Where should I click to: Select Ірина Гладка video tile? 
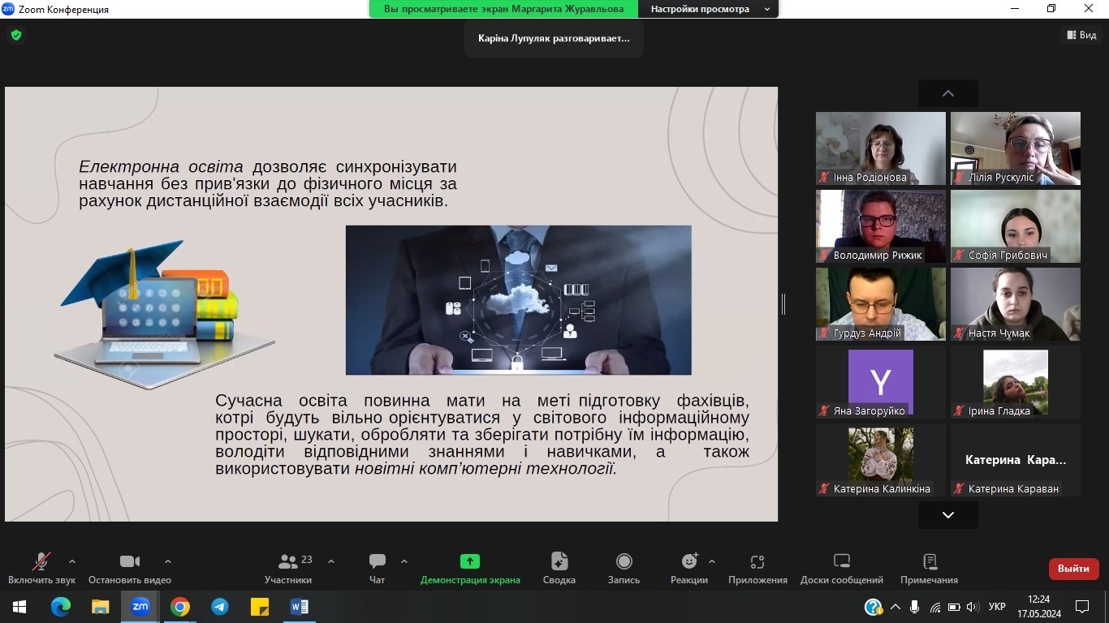pos(1016,382)
